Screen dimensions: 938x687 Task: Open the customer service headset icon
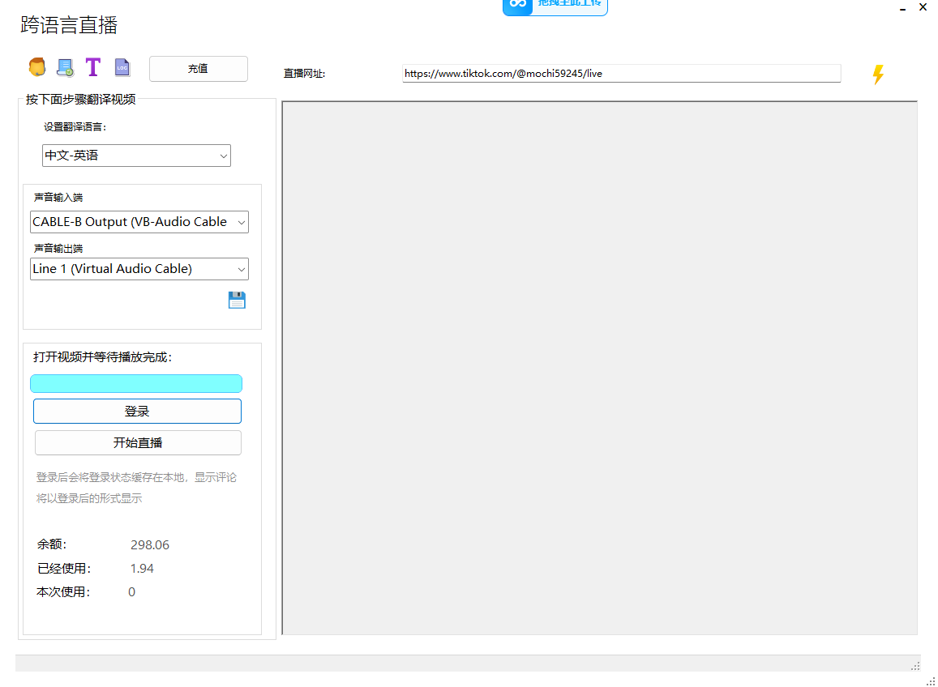pos(37,67)
